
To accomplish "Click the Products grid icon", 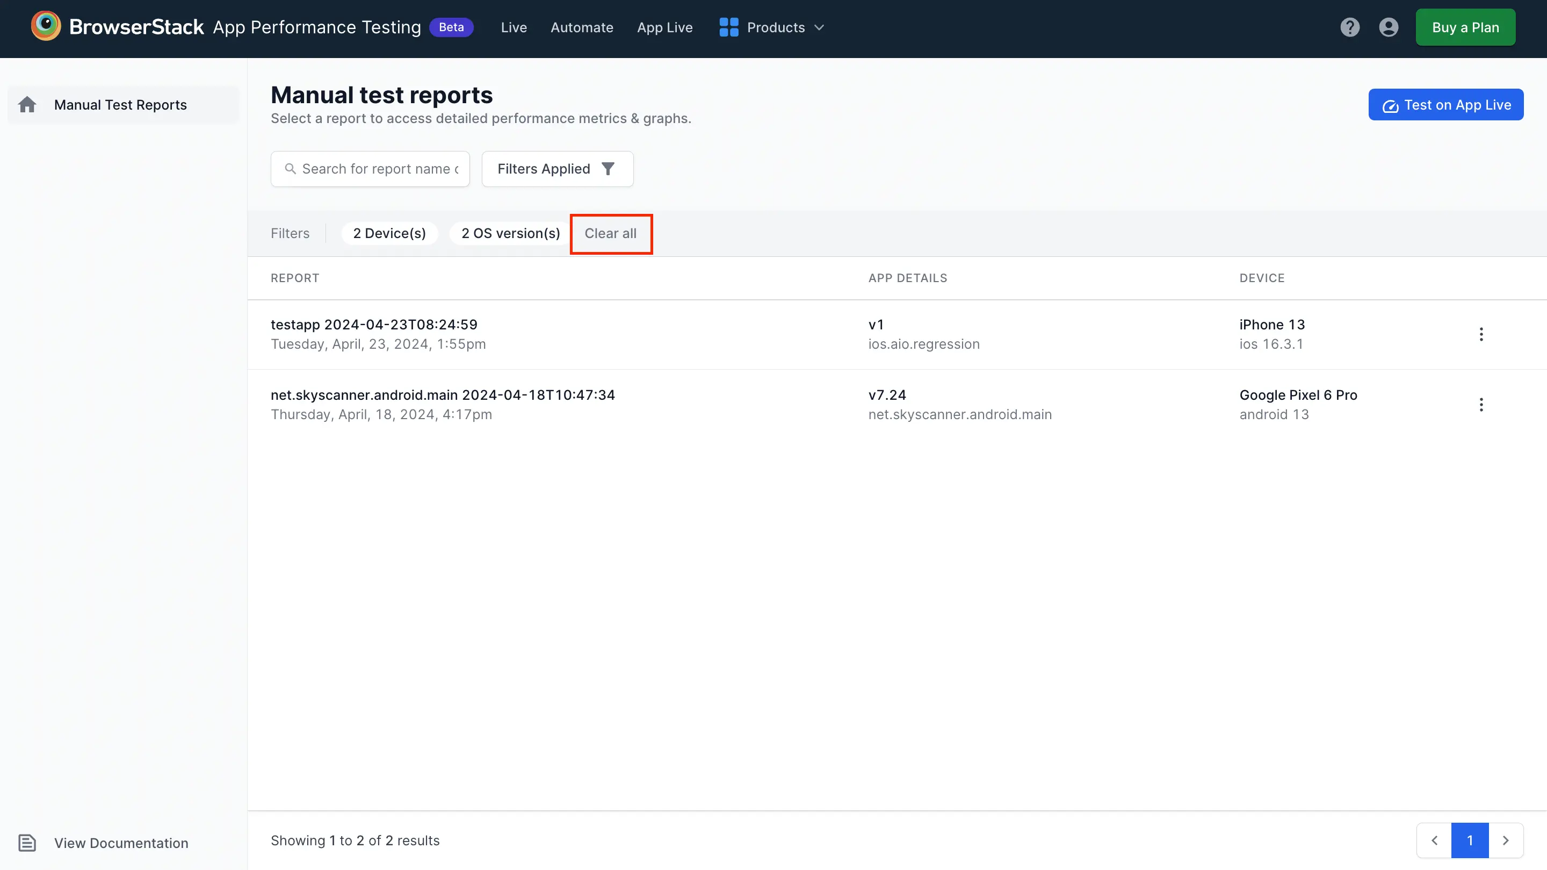I will 728,27.
